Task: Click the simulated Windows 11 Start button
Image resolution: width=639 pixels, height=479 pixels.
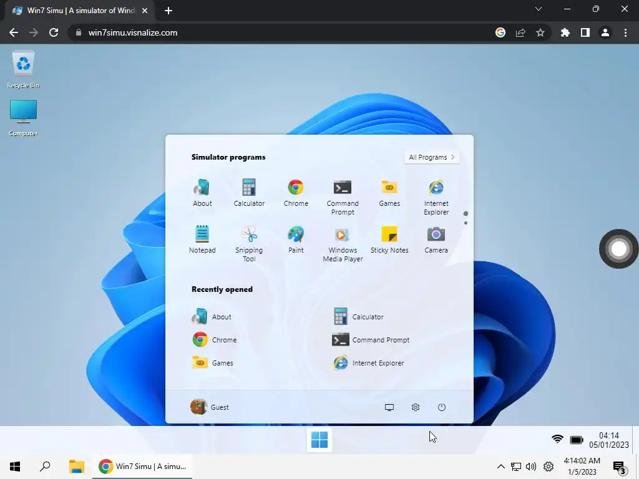Action: [x=319, y=440]
